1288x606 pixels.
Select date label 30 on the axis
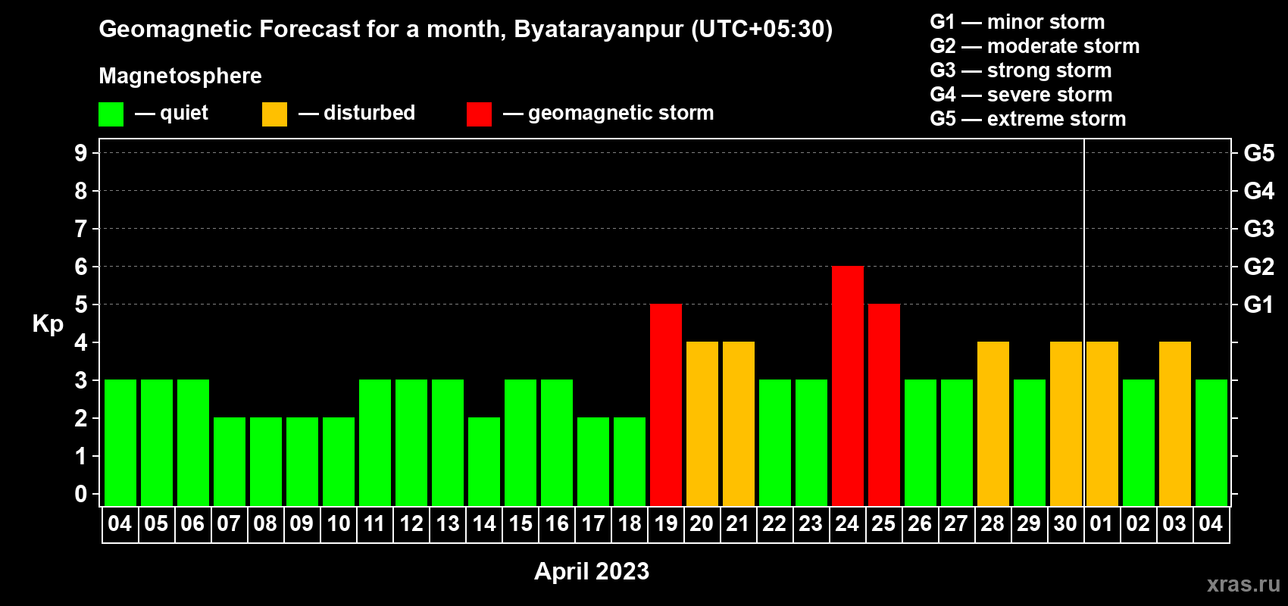coord(1065,524)
